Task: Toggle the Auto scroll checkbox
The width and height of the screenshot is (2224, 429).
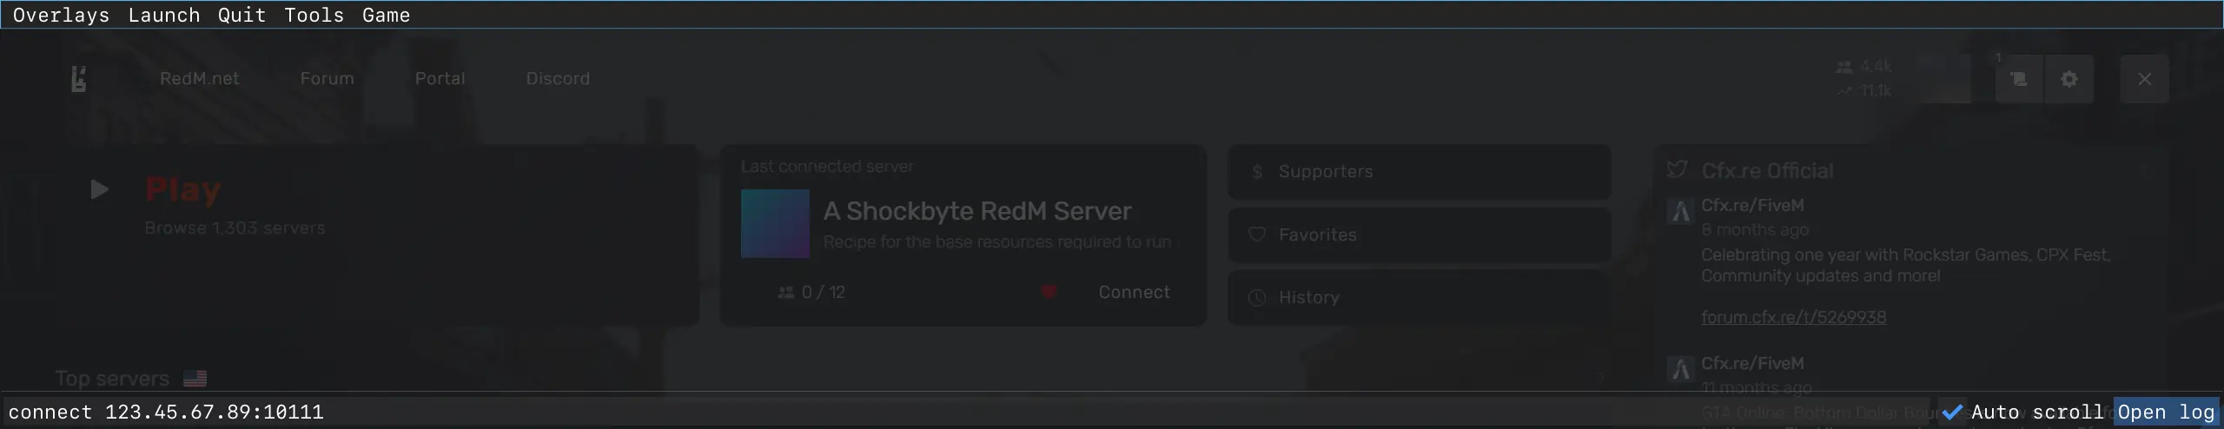Action: 1953,412
